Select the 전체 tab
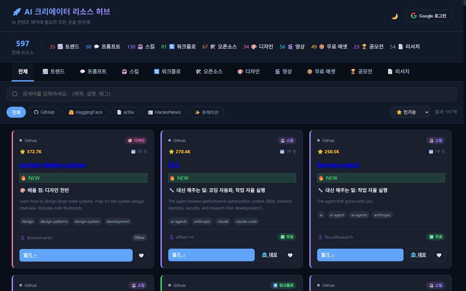This screenshot has height=291, width=466. click(x=23, y=71)
